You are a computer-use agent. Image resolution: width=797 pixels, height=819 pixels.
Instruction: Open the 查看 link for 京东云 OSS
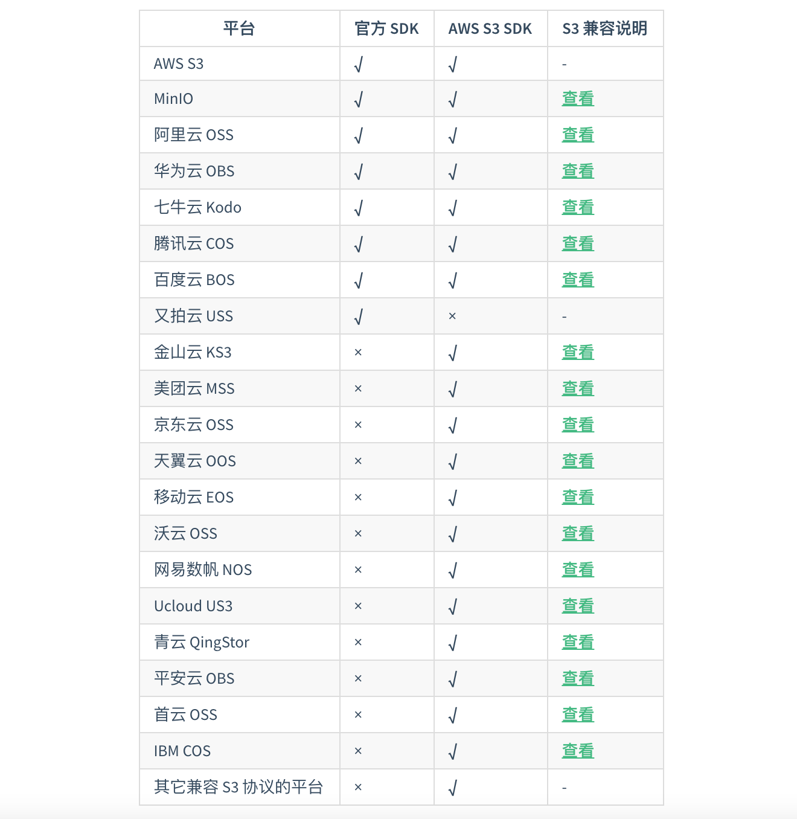coord(578,425)
